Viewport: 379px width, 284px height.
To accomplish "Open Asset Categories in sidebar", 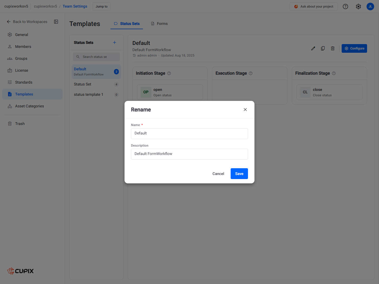I will 32,106.
